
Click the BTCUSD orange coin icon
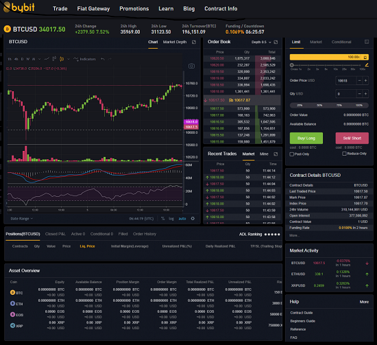(8, 29)
